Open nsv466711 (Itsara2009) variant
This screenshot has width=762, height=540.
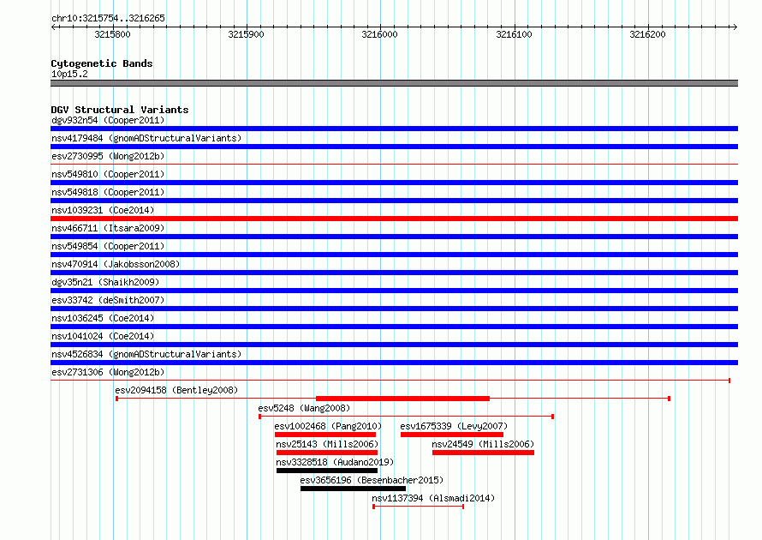108,228
